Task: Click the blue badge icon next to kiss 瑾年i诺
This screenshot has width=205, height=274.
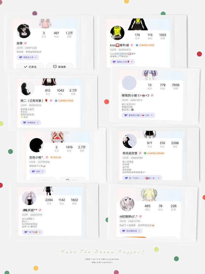Action: [x=137, y=45]
